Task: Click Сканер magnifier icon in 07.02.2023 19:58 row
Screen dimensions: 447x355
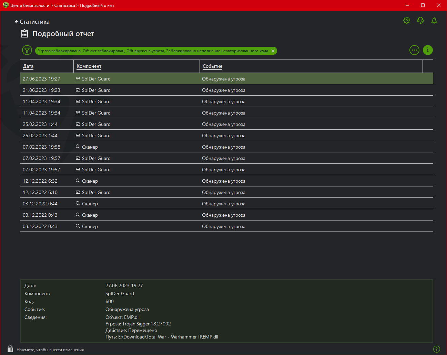Action: pos(78,147)
